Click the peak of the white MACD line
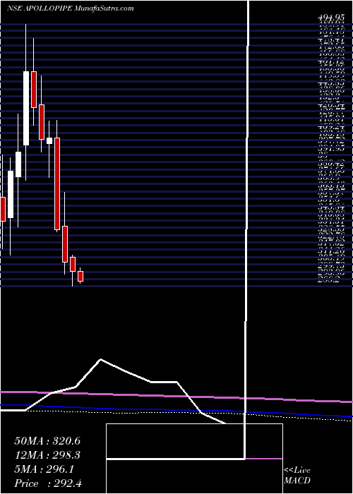This screenshot has width=353, height=494. [x=100, y=359]
